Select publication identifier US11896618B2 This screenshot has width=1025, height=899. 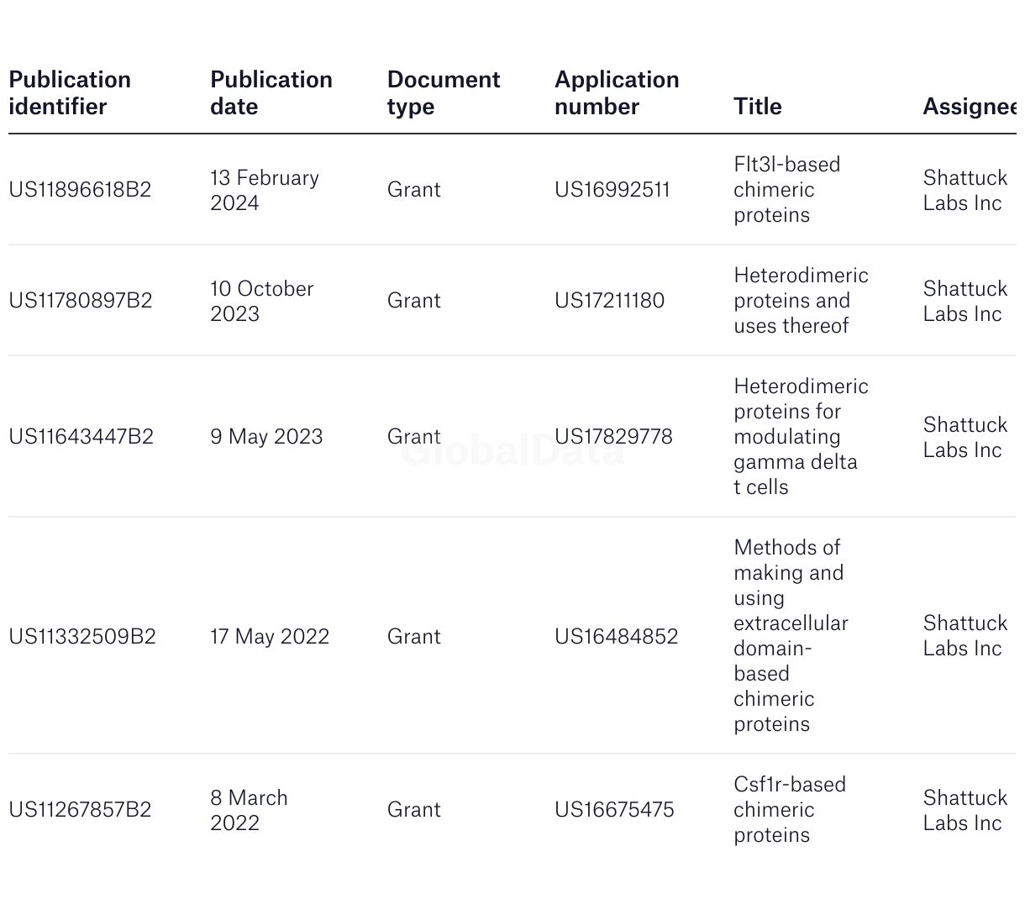(x=80, y=190)
